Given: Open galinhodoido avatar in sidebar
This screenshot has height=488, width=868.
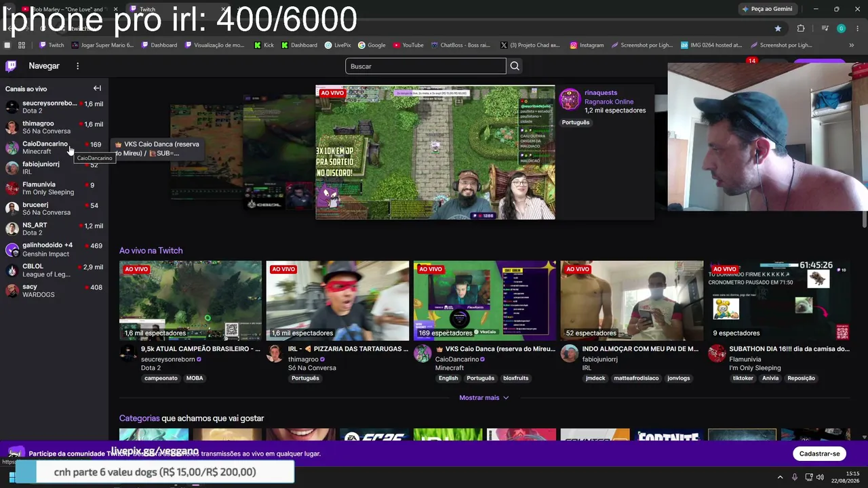Looking at the screenshot, I should point(12,249).
